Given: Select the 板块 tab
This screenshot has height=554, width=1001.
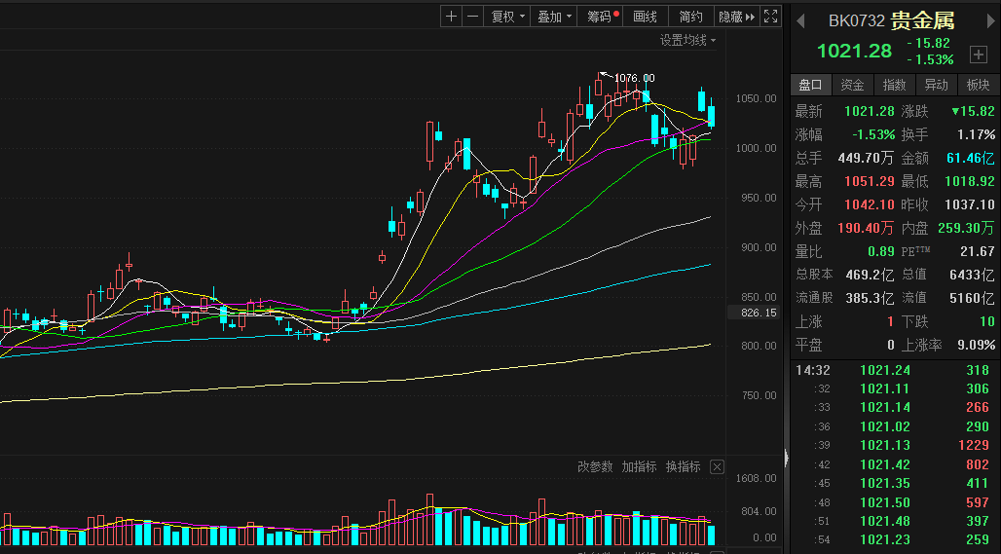Looking at the screenshot, I should (978, 85).
